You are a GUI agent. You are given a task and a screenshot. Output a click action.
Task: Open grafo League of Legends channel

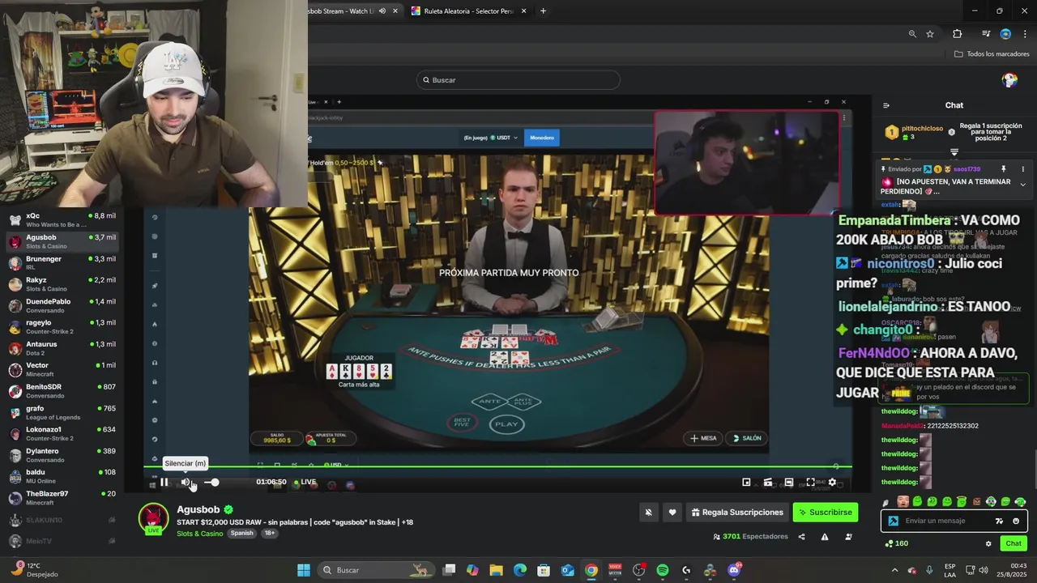[62, 412]
